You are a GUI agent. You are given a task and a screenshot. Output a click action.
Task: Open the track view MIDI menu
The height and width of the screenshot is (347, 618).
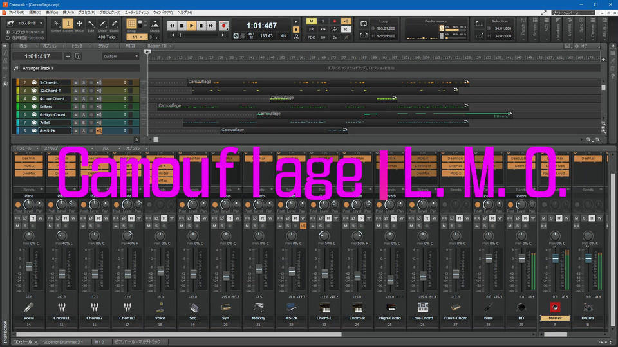(132, 46)
